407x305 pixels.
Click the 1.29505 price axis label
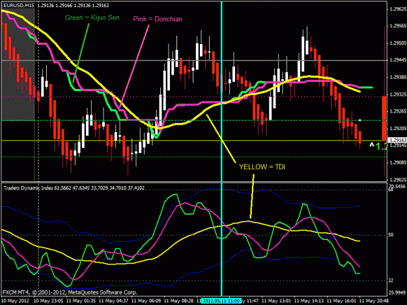(x=397, y=43)
